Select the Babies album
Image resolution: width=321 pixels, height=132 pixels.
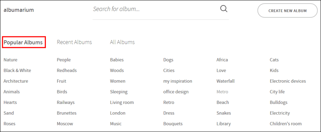pos(117,60)
